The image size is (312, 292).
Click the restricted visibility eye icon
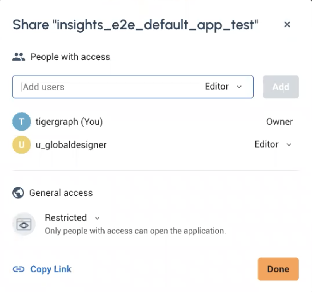pos(24,224)
